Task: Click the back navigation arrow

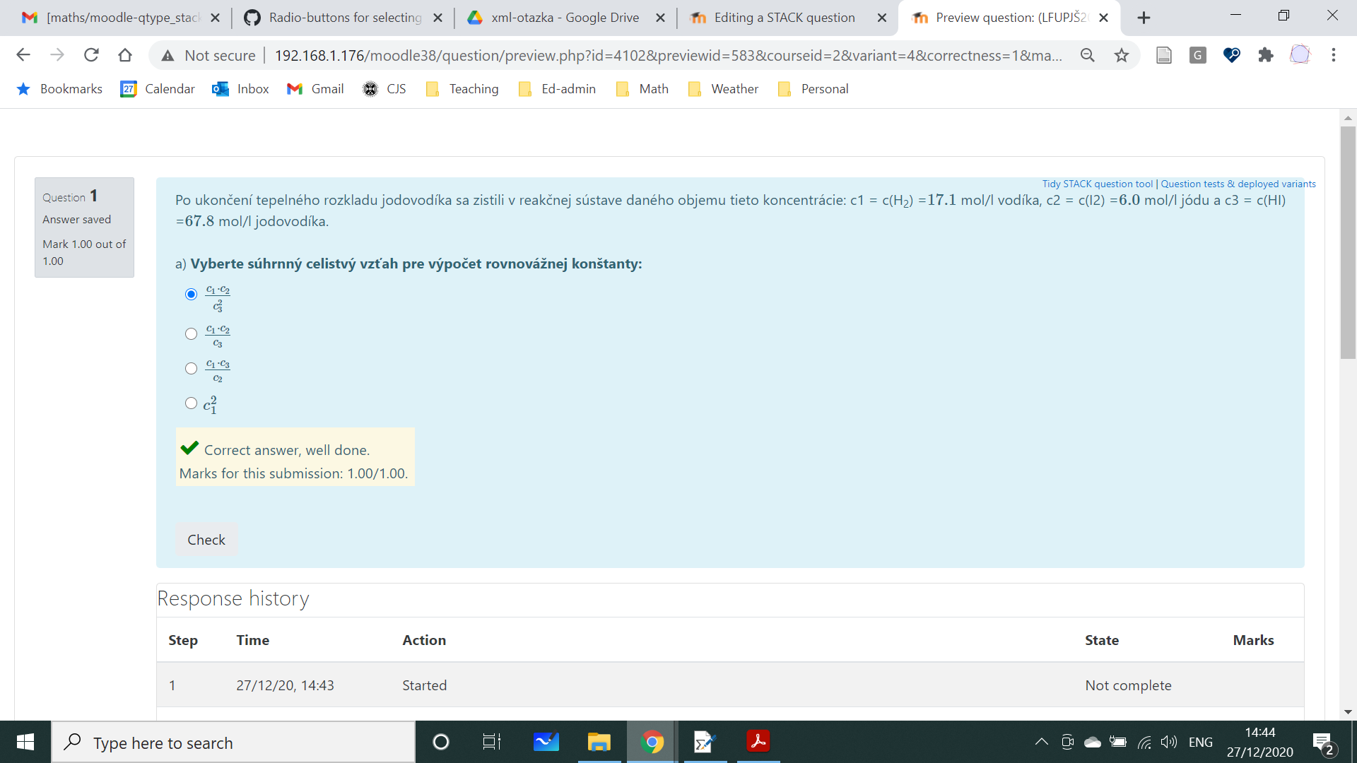Action: click(23, 54)
